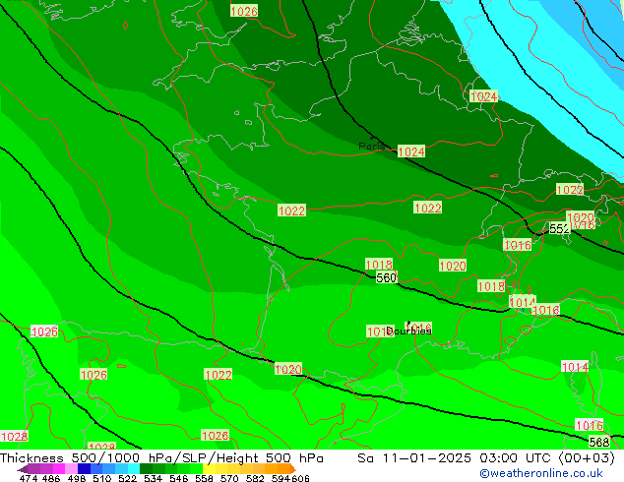The image size is (624, 482).
Task: Click the Paris city marker
Action: [x=372, y=147]
